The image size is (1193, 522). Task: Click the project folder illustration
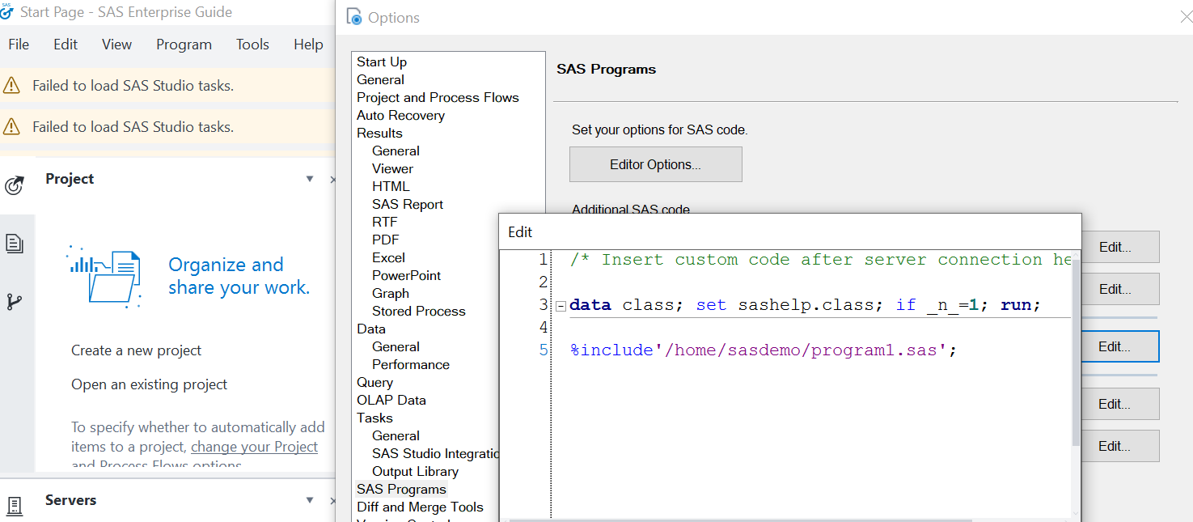pos(105,277)
